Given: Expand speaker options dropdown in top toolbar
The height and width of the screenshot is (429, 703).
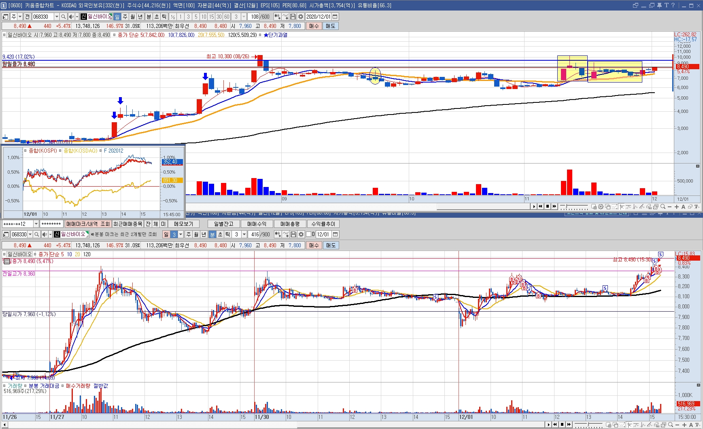Looking at the screenshot, I should click(77, 17).
